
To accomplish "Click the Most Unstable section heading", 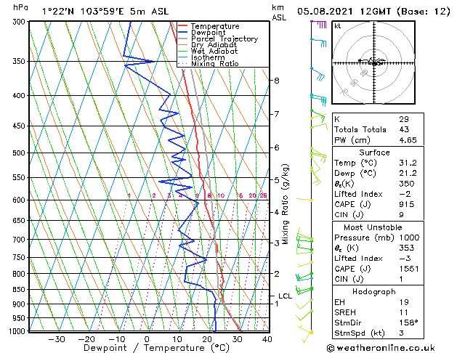I will click(373, 227).
